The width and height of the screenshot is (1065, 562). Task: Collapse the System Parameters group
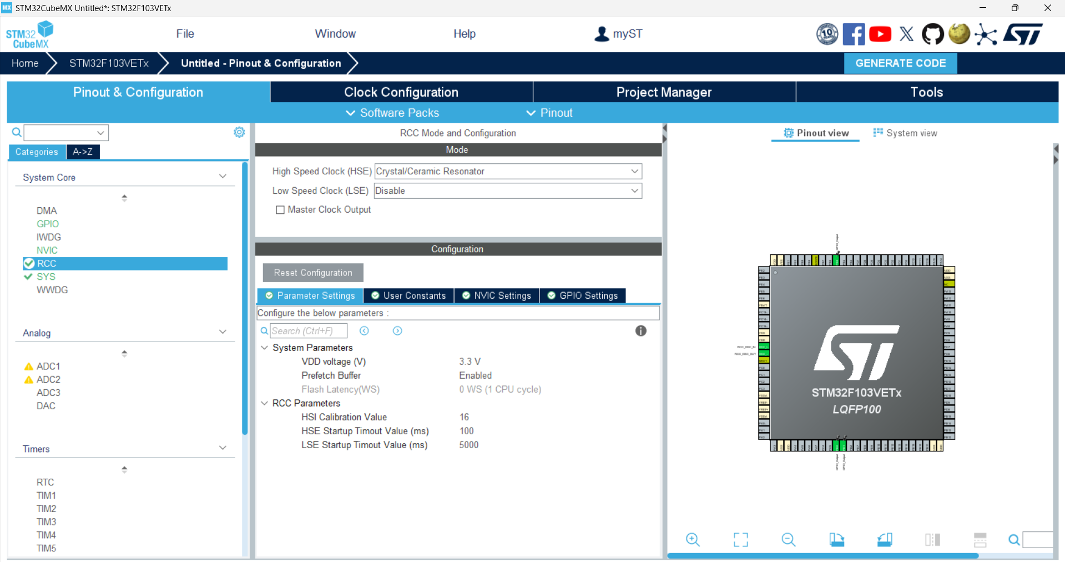point(265,348)
